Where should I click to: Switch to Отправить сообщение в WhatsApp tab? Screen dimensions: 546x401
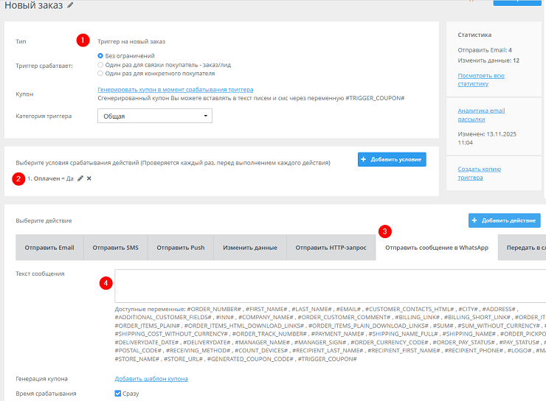pyautogui.click(x=436, y=248)
